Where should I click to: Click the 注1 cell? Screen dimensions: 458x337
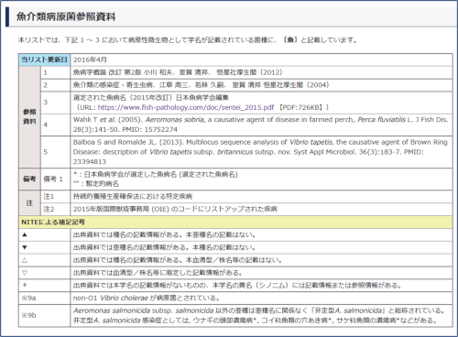(x=55, y=196)
